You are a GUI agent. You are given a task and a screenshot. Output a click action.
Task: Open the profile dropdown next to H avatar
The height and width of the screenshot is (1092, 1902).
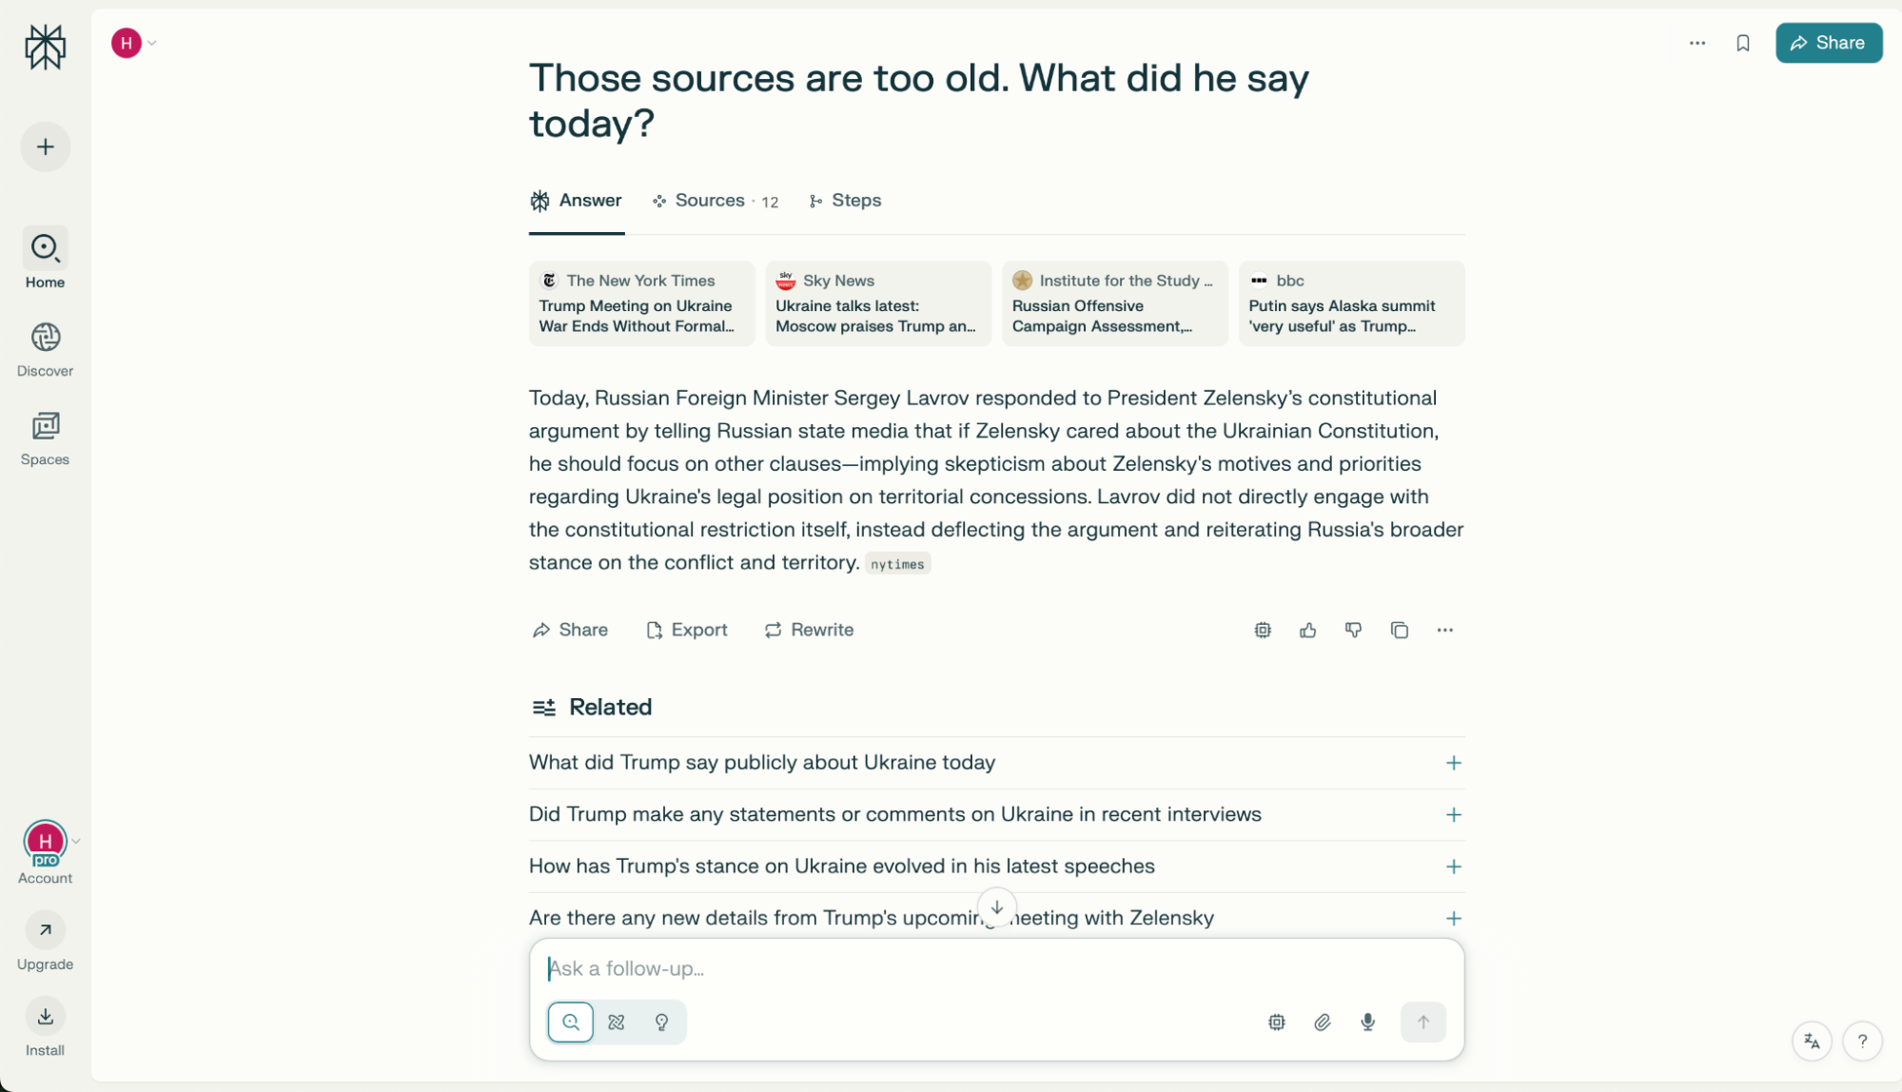tap(151, 43)
